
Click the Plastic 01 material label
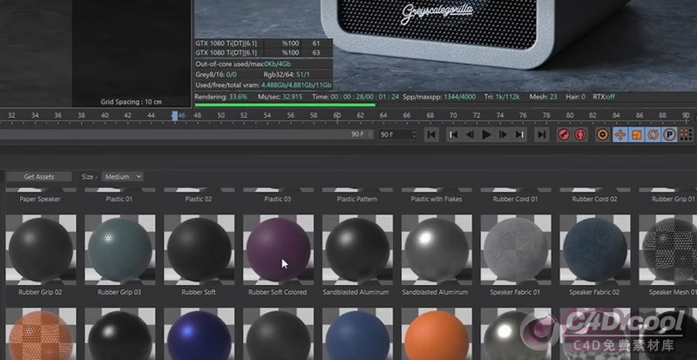click(x=119, y=199)
